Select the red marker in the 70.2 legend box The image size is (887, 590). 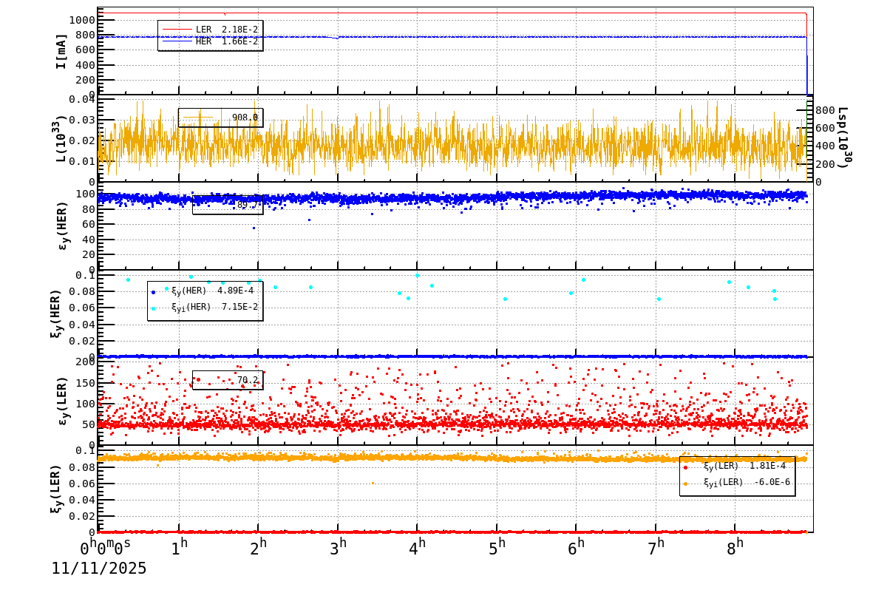point(198,380)
